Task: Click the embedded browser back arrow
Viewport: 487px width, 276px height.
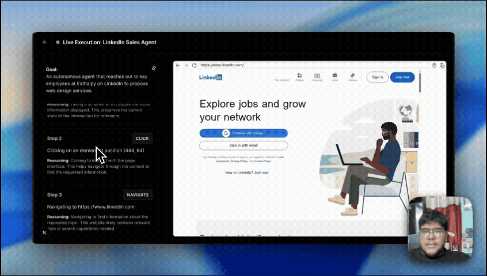Action: pyautogui.click(x=178, y=66)
